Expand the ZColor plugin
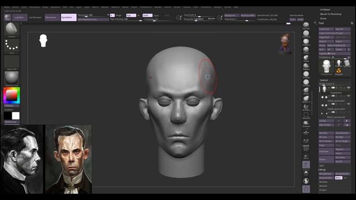The width and height of the screenshot is (356, 200). 323,18
